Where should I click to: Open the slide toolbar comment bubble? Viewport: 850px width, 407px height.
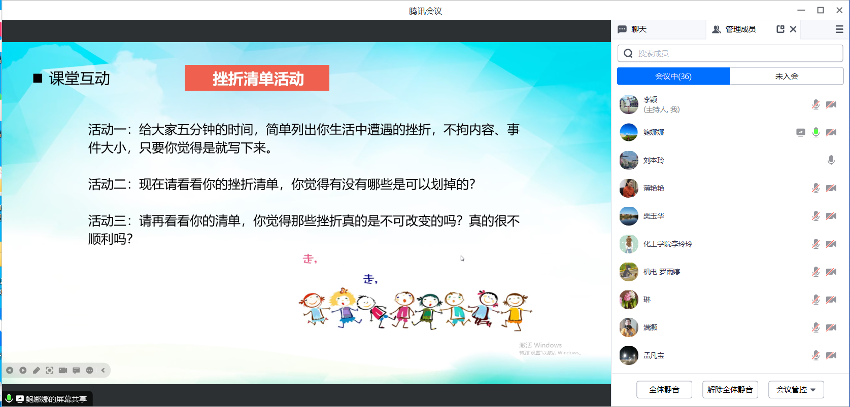[76, 371]
